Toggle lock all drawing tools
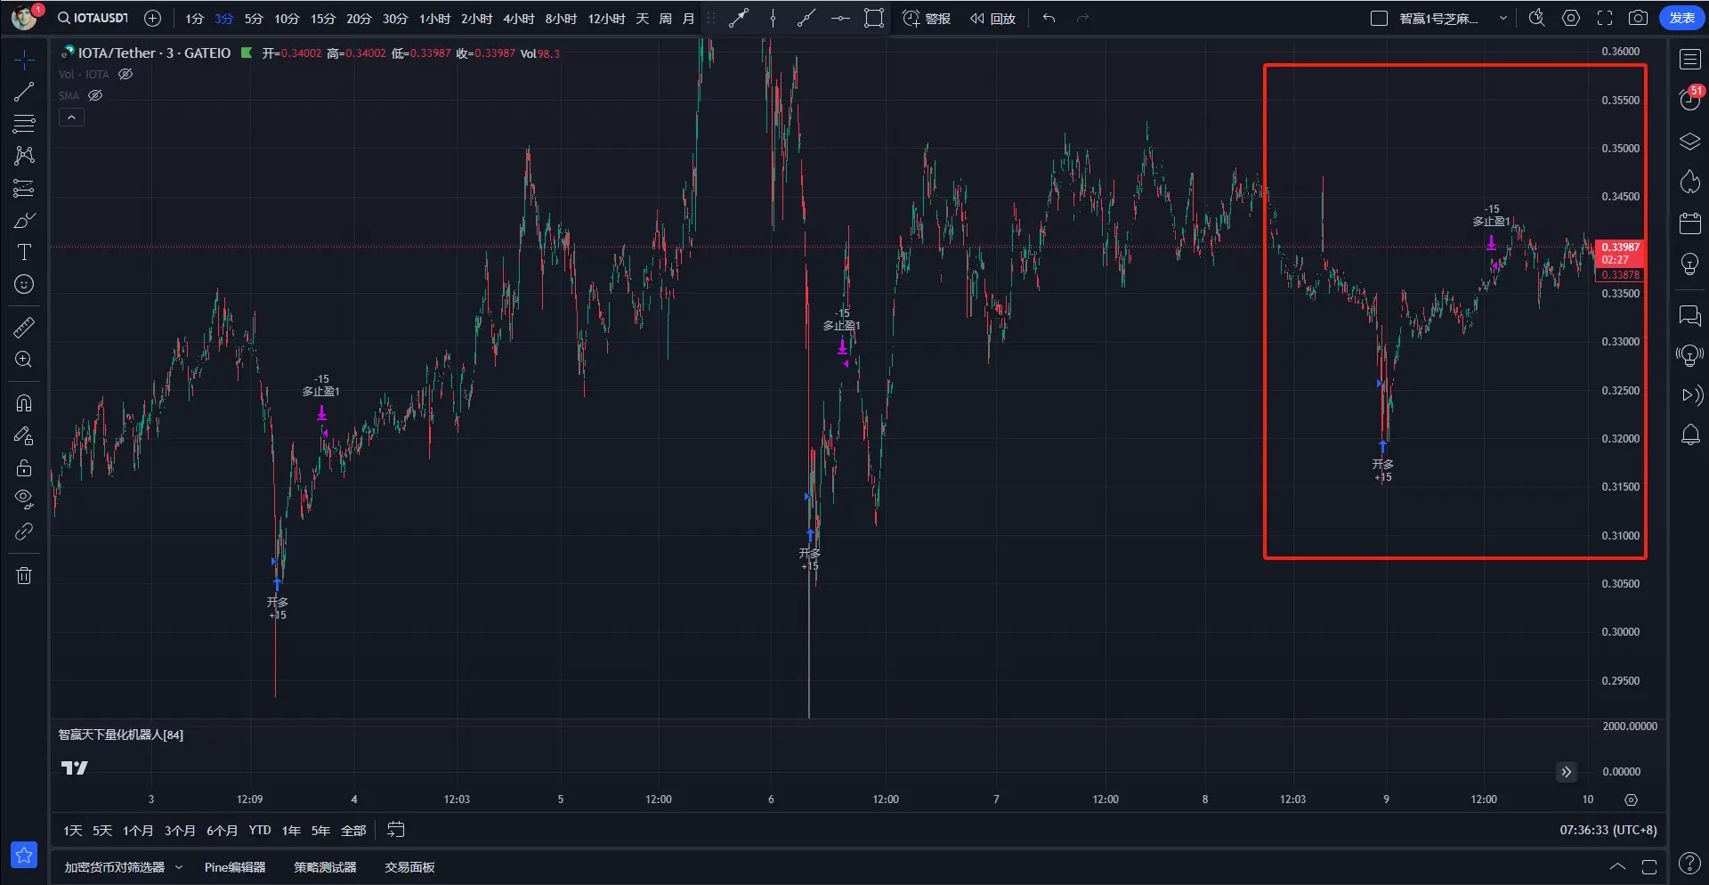1709x885 pixels. (x=24, y=467)
